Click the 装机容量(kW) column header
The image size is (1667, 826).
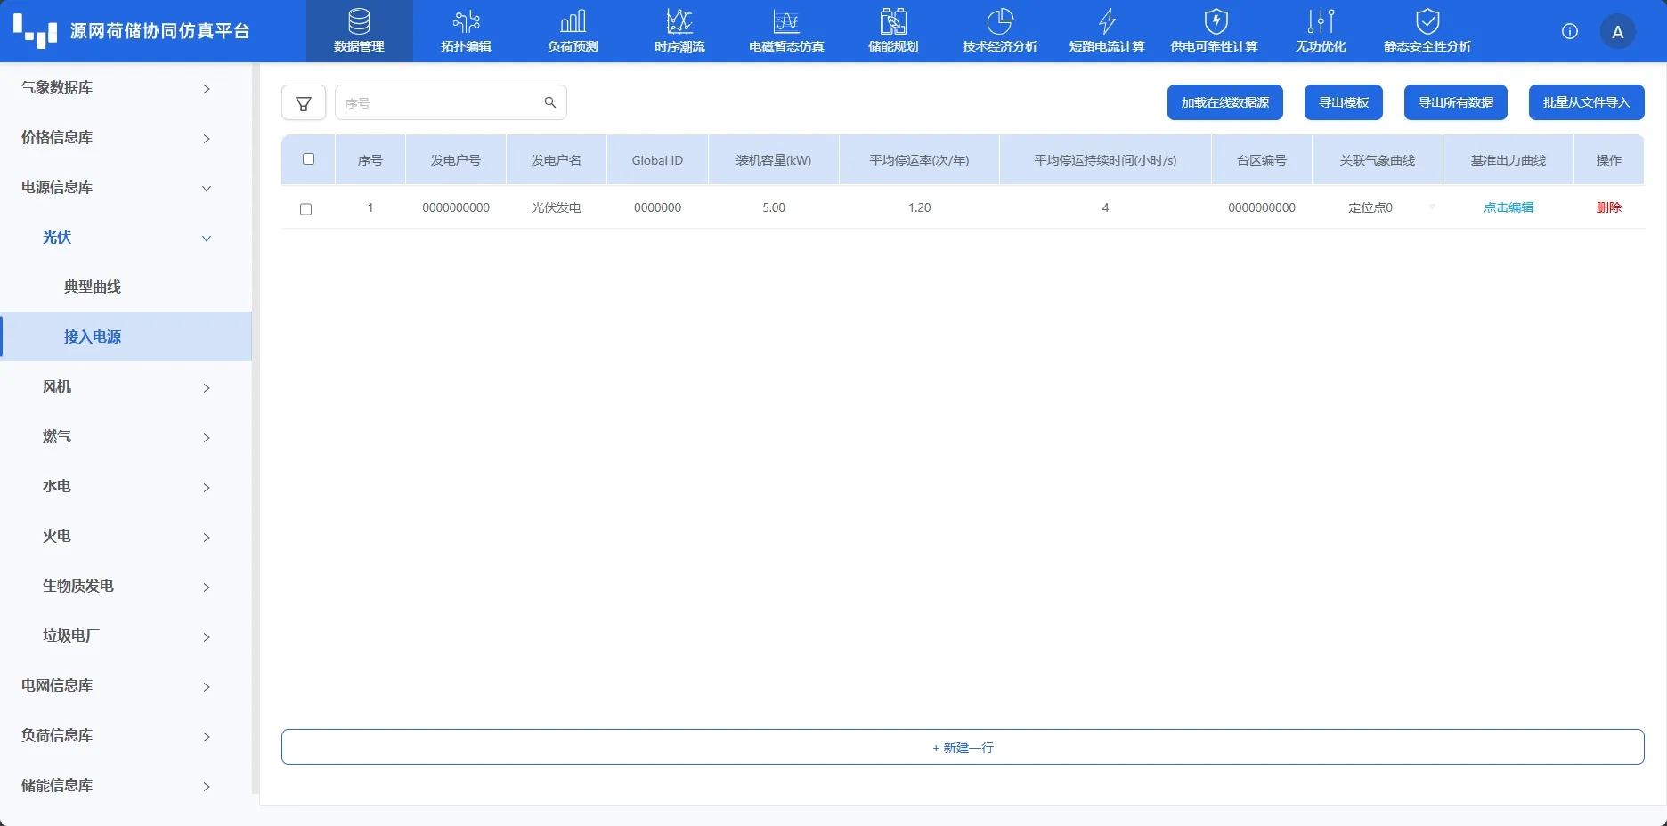pos(774,160)
